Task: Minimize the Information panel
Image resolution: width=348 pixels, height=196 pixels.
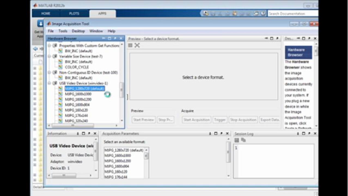Action: click(x=78, y=134)
